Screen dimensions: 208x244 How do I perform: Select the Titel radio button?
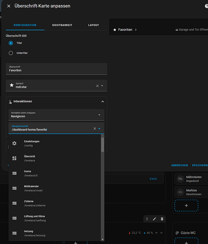[11, 43]
